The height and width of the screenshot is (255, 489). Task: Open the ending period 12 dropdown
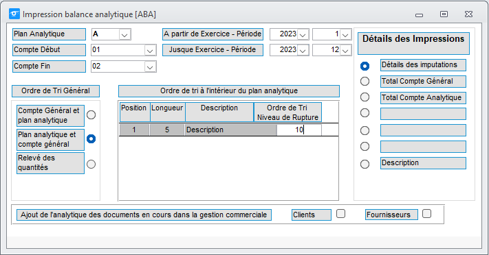345,50
